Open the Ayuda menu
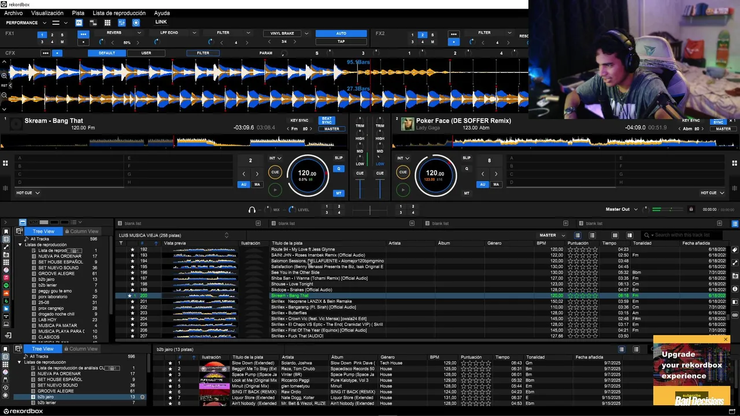The image size is (740, 416). pos(162,13)
